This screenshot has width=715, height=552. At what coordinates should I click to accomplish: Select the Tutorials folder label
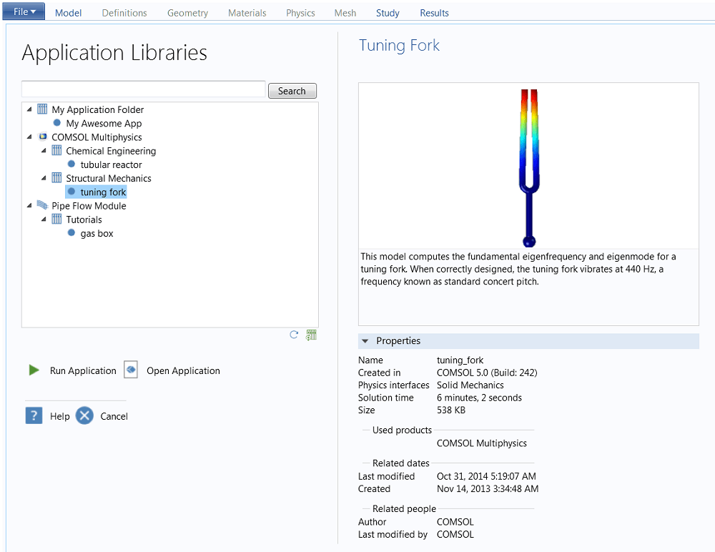pos(84,220)
